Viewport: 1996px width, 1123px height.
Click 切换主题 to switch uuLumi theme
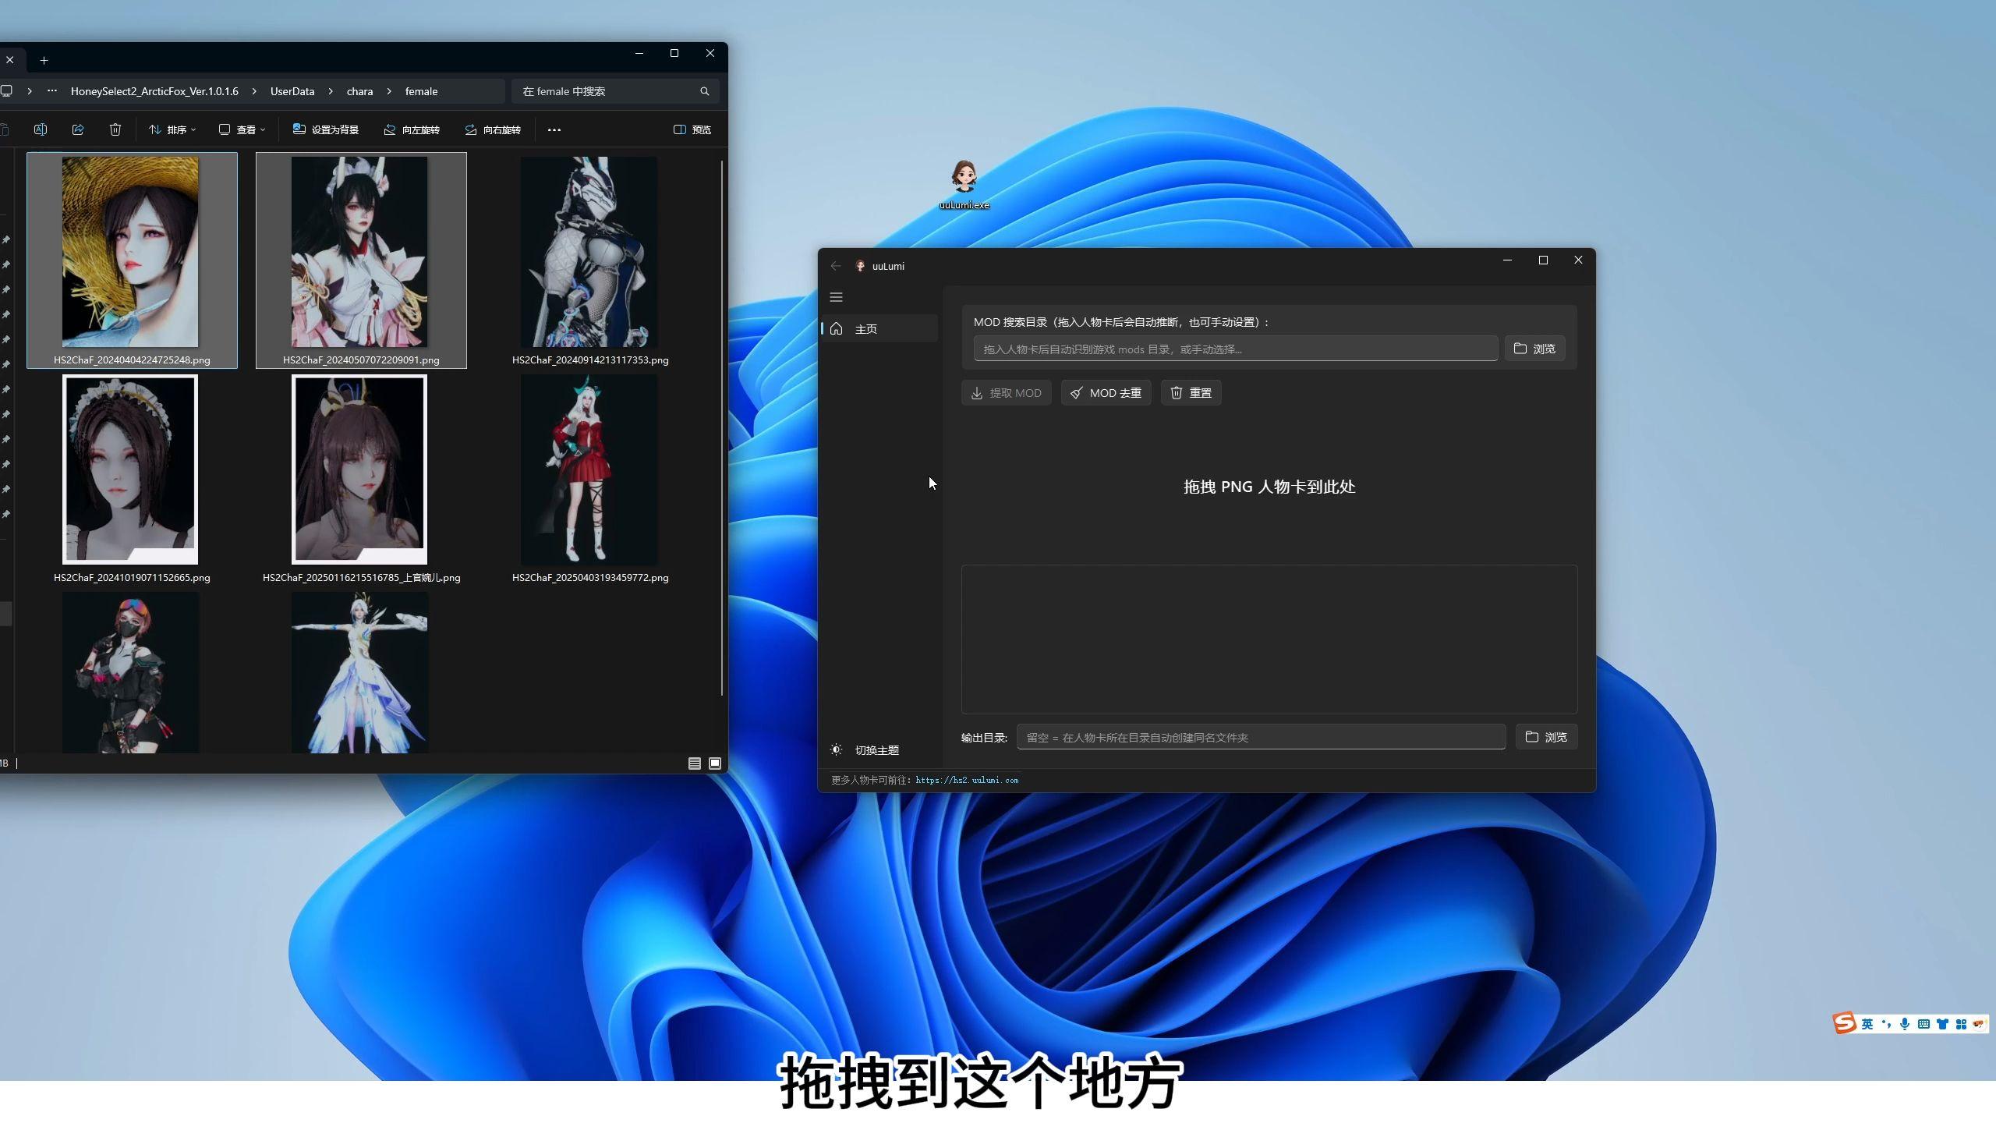point(868,749)
